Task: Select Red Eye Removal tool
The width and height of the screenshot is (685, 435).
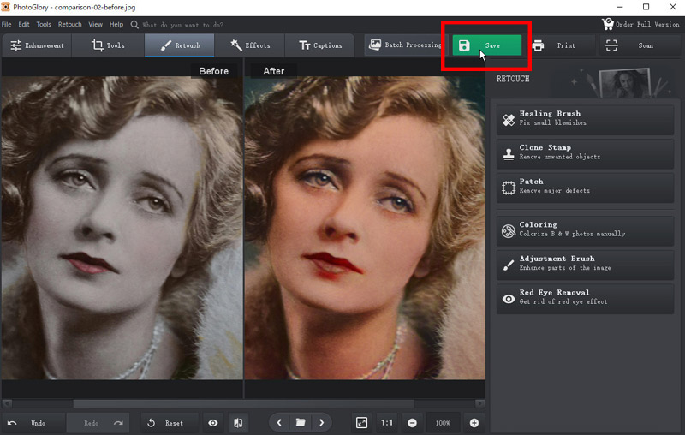Action: point(585,297)
